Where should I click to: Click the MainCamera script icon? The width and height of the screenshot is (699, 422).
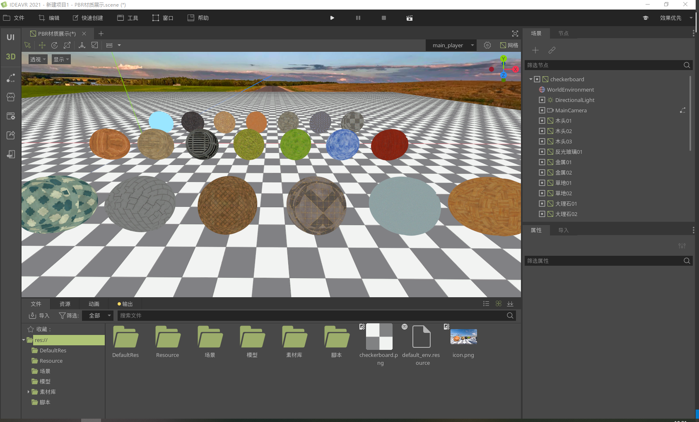pos(682,110)
